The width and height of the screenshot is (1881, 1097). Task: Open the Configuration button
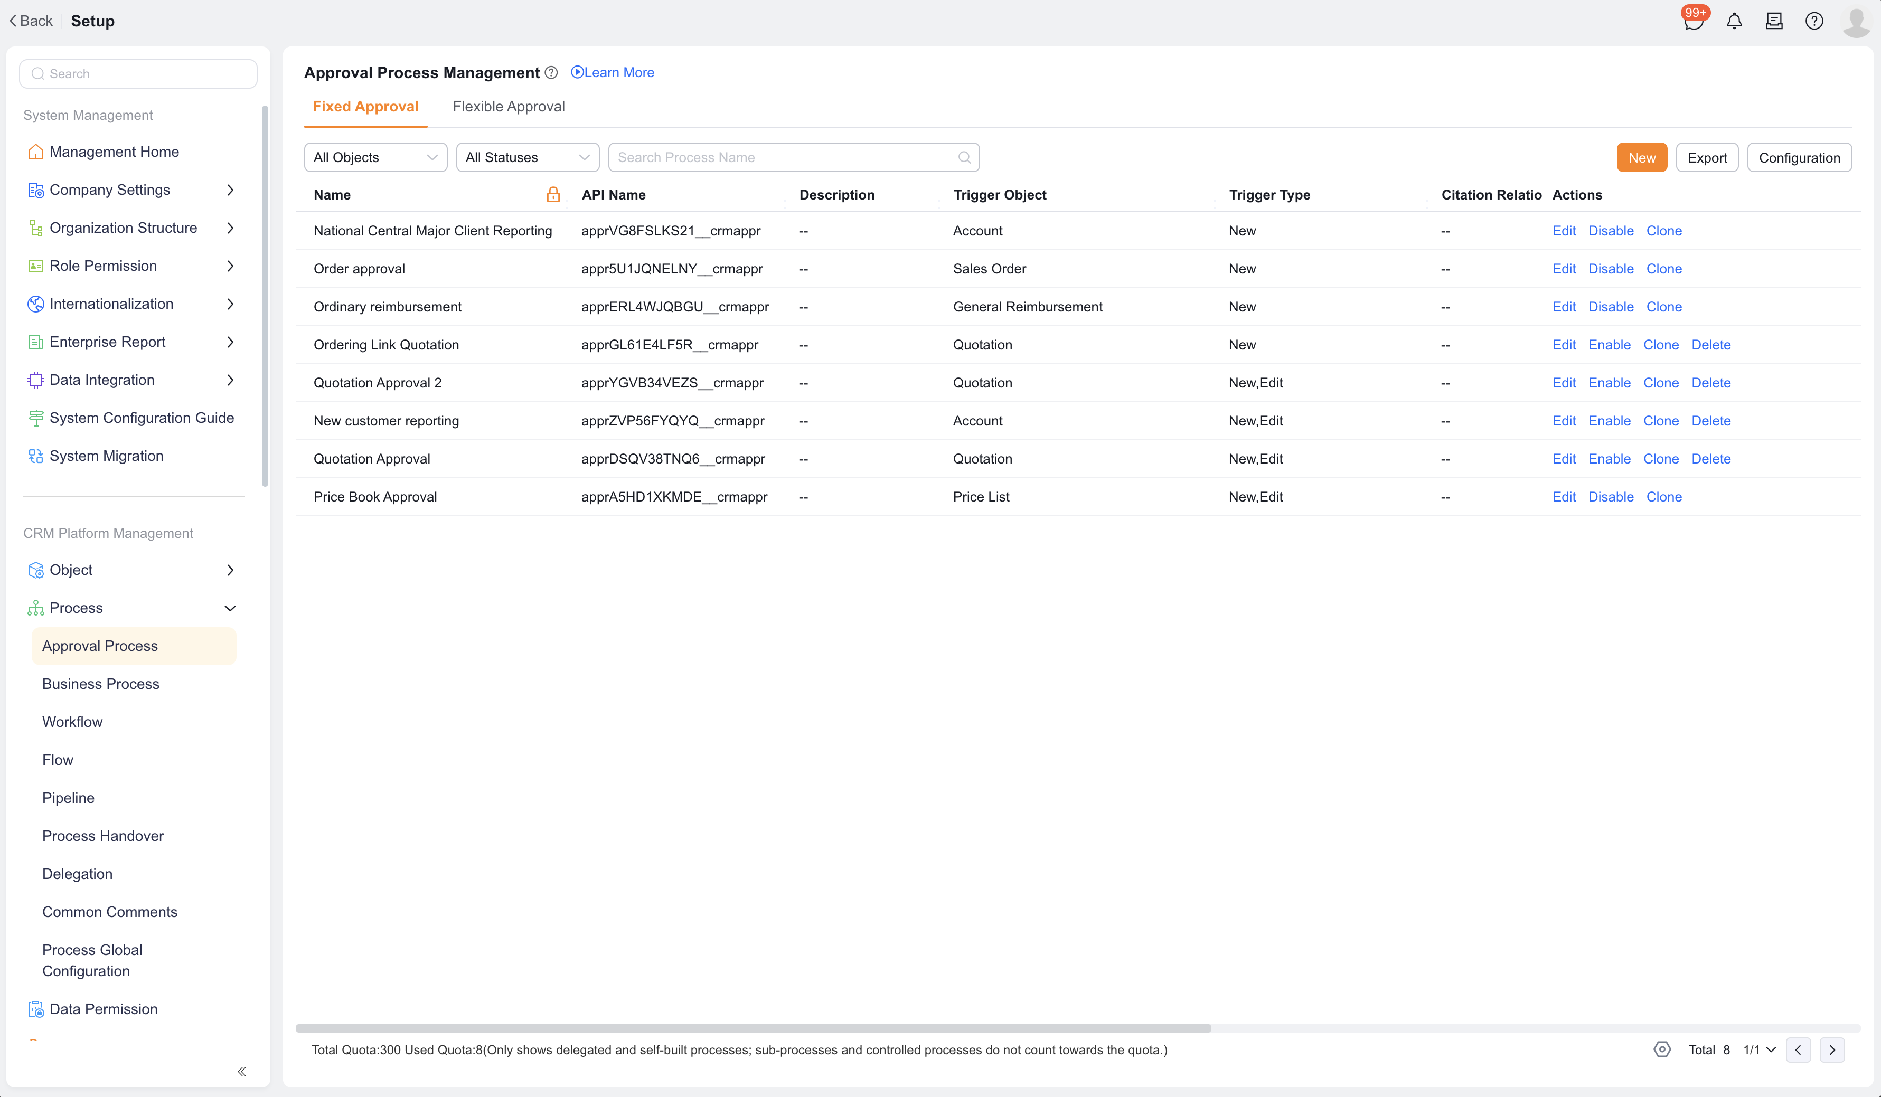click(x=1799, y=157)
